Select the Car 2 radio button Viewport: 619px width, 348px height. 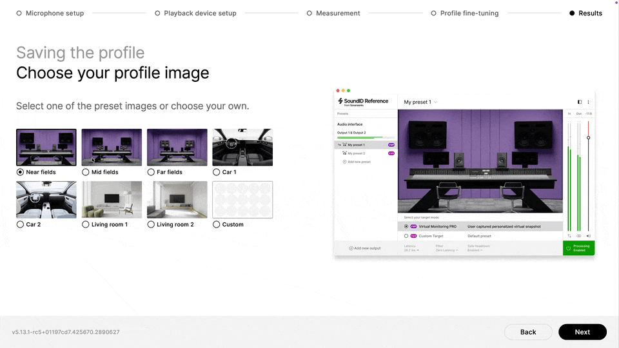[x=21, y=224]
